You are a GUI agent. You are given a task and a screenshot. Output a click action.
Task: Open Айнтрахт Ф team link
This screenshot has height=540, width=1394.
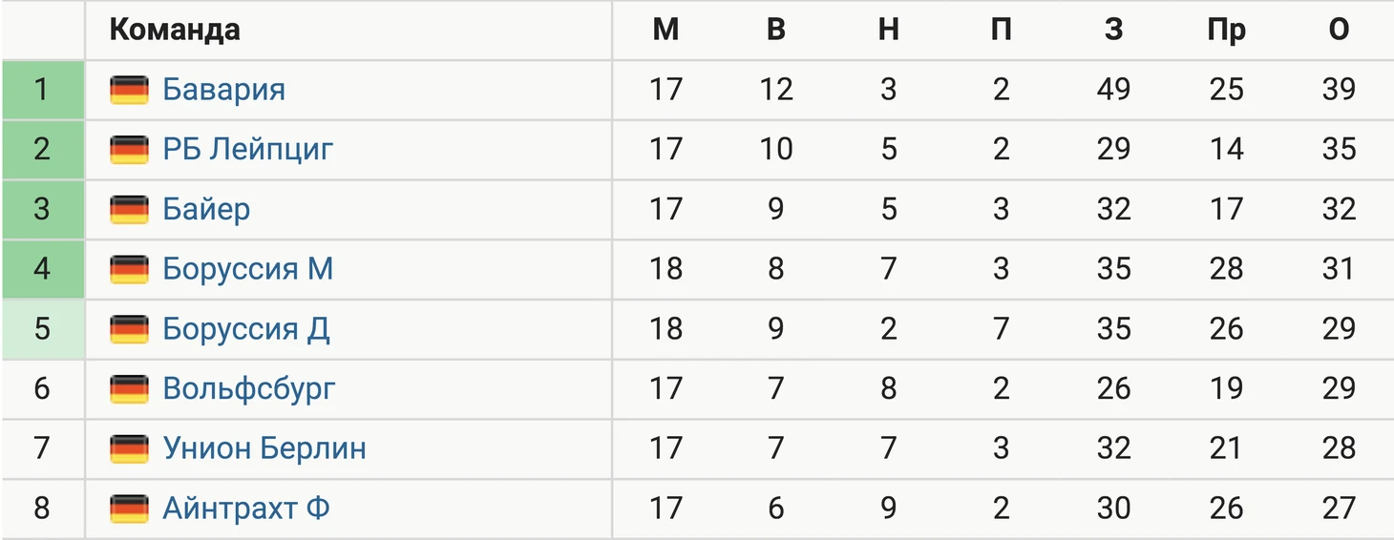[x=245, y=508]
